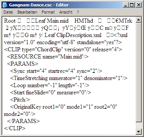Click on 'Root' at start of file
Screen dimensions: 144x137
[10, 21]
